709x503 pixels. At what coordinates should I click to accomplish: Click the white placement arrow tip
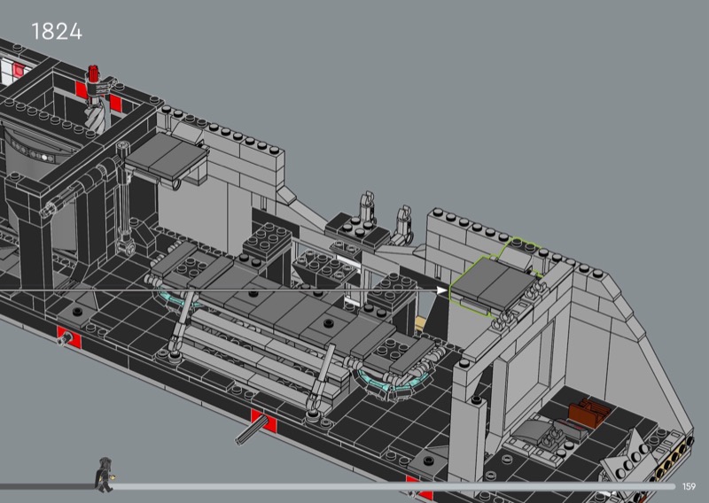(444, 289)
